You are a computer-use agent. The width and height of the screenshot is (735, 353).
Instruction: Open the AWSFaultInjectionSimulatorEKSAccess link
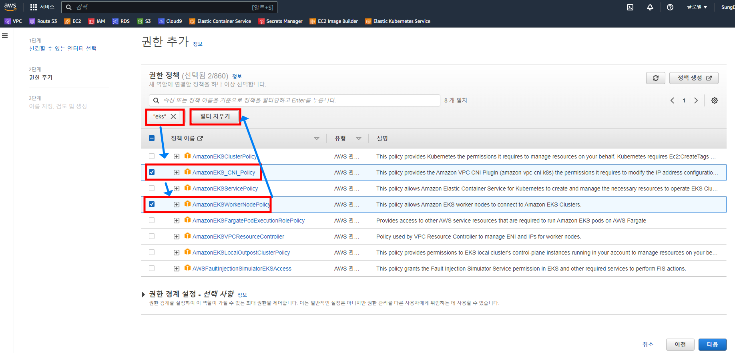242,269
